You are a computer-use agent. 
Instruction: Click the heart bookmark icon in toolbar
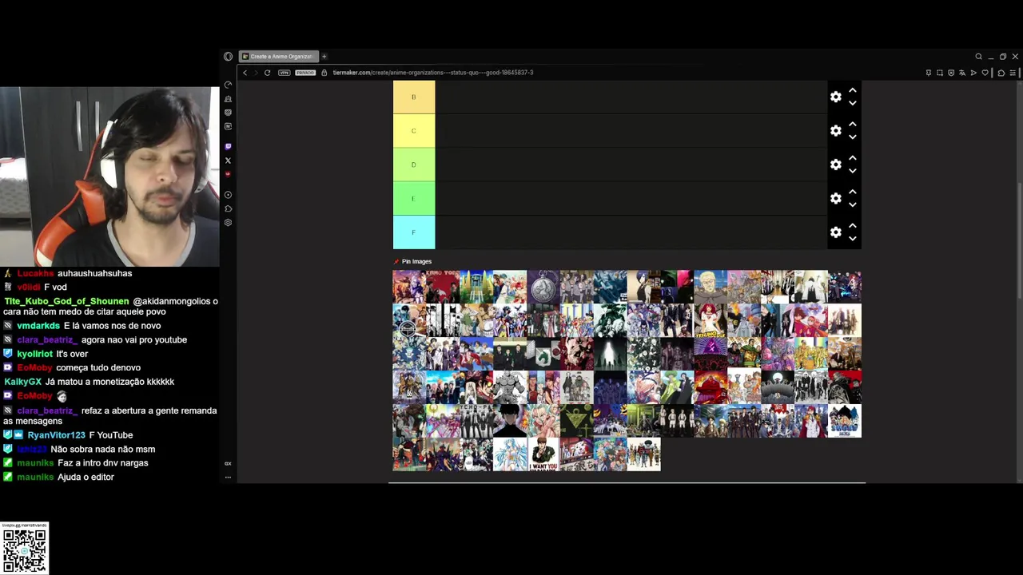tap(985, 73)
